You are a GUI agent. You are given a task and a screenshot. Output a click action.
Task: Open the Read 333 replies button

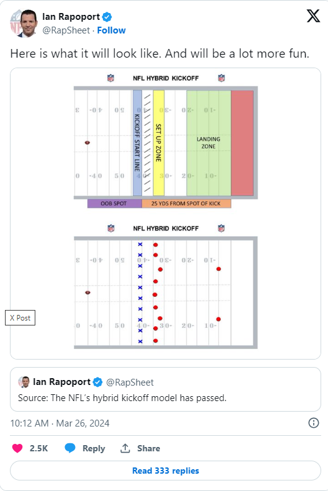166,471
